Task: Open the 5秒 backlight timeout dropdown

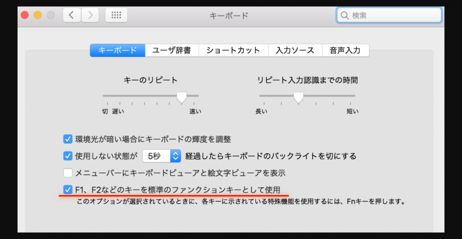Action: tap(162, 156)
